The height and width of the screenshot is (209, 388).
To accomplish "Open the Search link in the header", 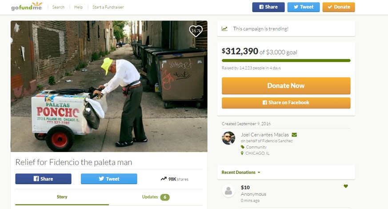I will 58,7.
